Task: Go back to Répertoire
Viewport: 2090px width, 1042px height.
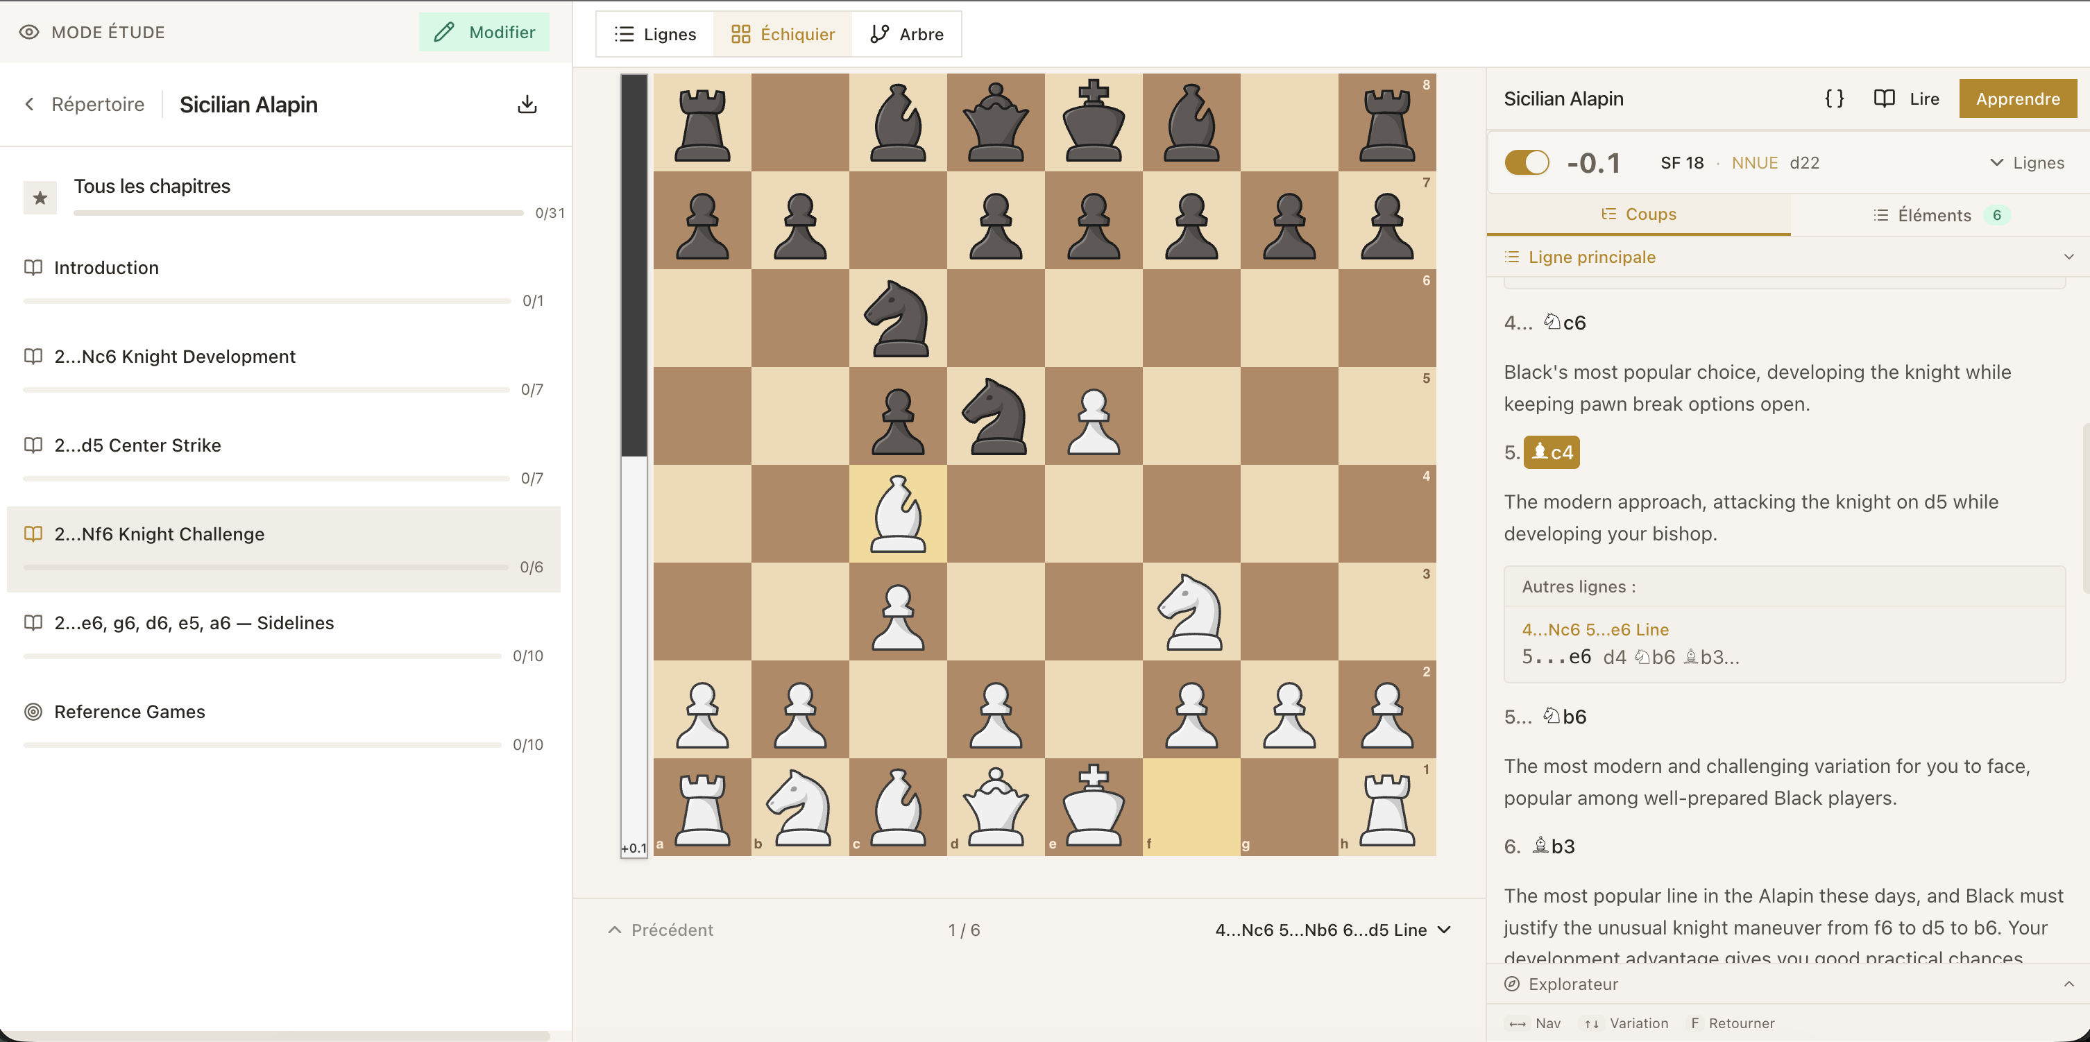Action: coord(97,104)
